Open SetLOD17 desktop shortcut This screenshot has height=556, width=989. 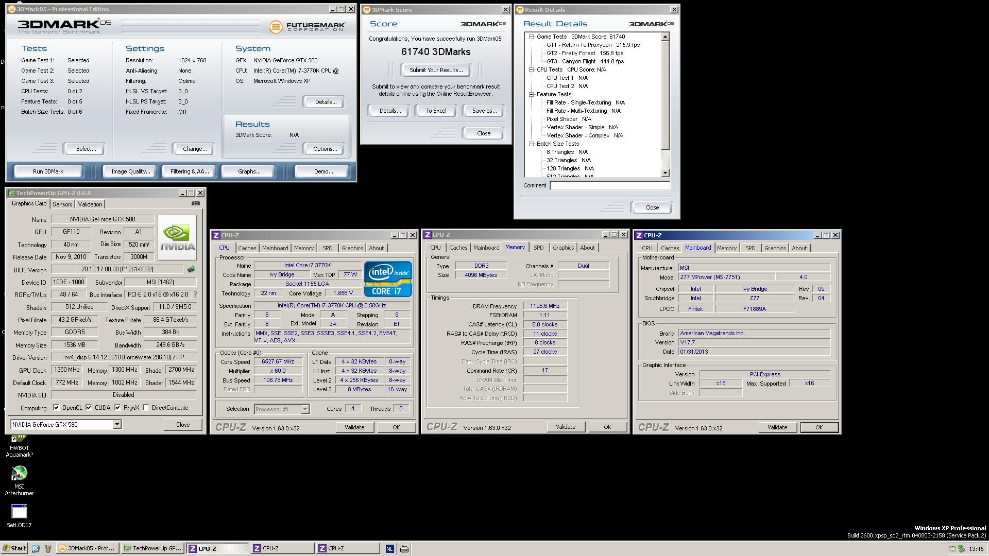19,512
